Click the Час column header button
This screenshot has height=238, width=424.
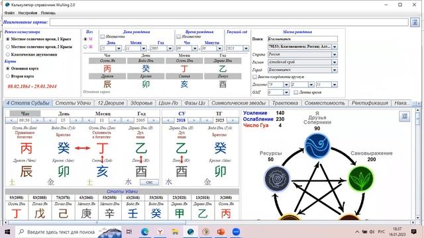25,114
